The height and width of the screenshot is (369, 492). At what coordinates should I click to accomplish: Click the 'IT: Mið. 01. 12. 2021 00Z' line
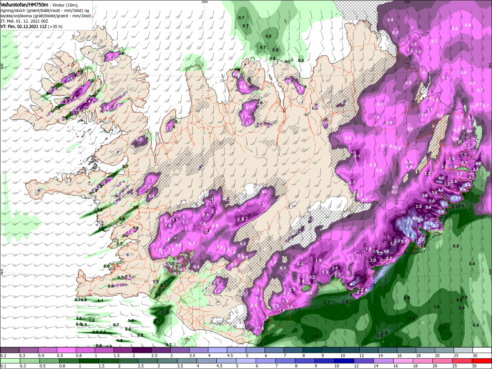[x=24, y=21]
